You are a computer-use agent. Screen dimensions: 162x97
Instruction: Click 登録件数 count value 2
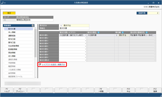(153, 13)
